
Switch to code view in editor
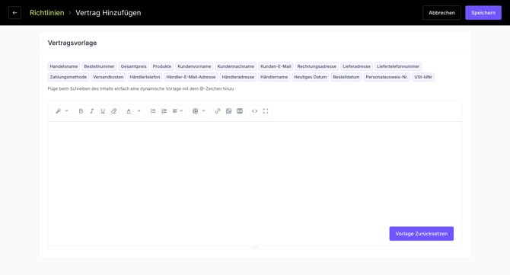[255, 111]
